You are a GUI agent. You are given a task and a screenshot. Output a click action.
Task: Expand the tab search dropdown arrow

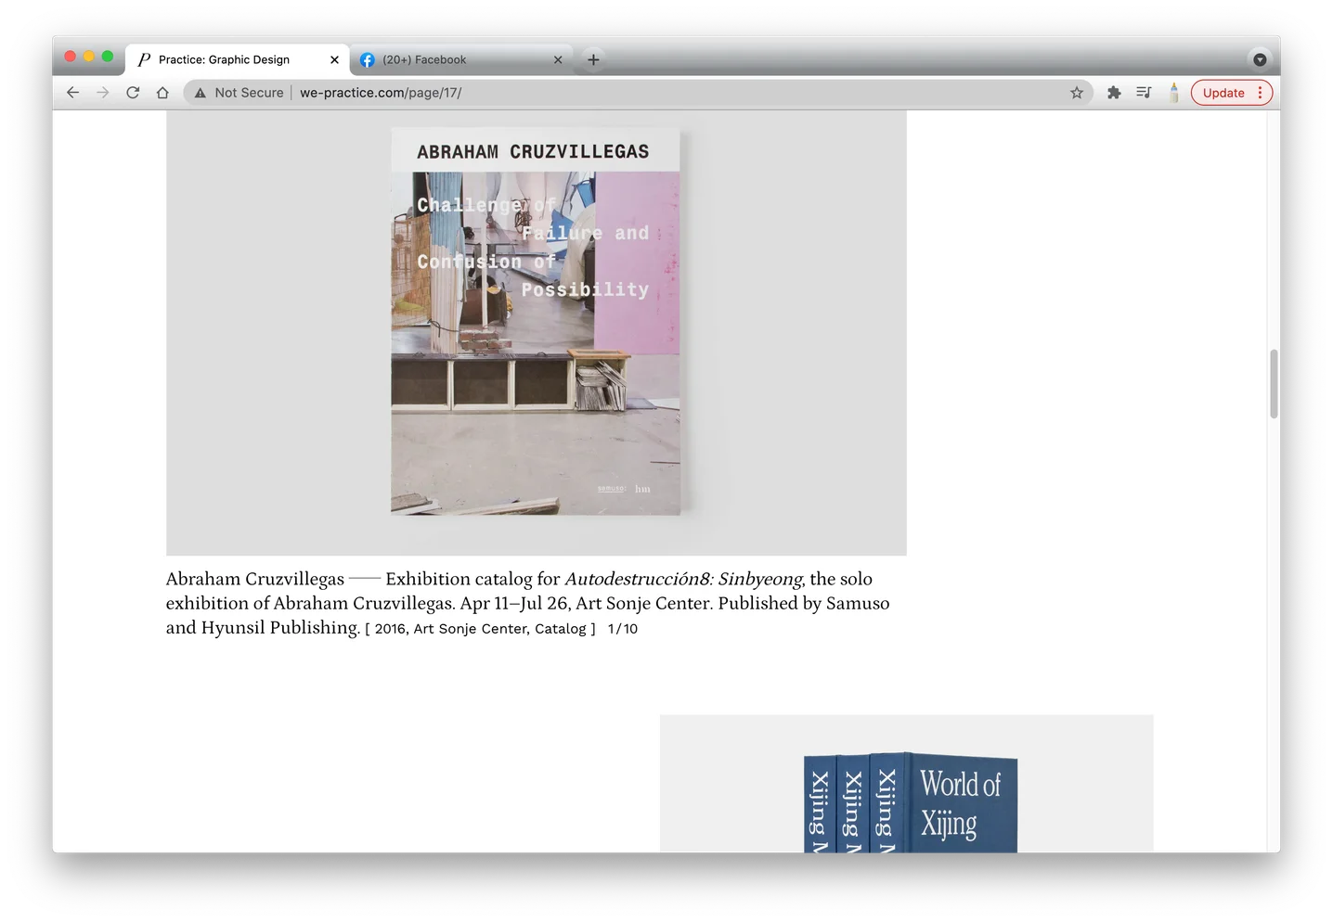[x=1260, y=59]
